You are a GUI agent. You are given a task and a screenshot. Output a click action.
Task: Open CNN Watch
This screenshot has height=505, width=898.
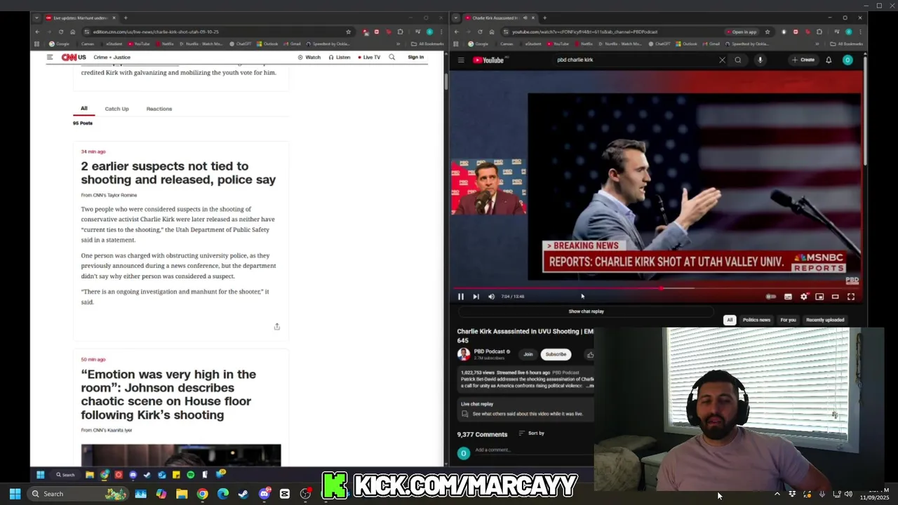tap(309, 58)
